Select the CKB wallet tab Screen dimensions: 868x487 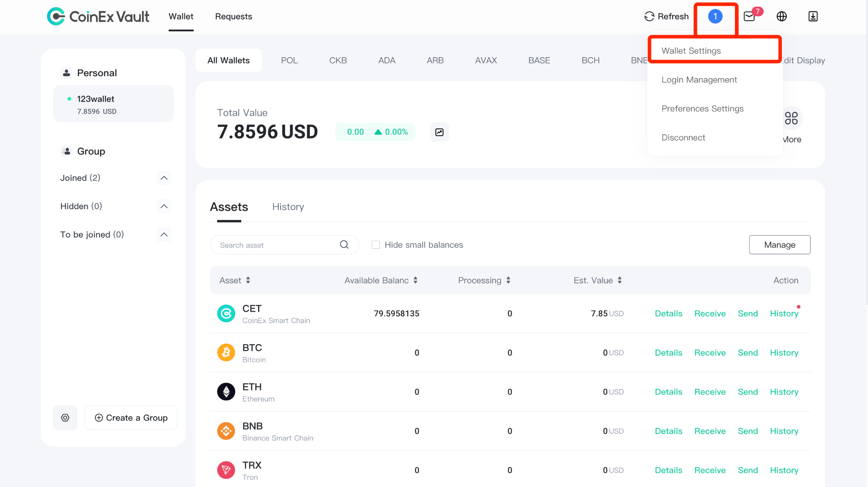pos(338,61)
